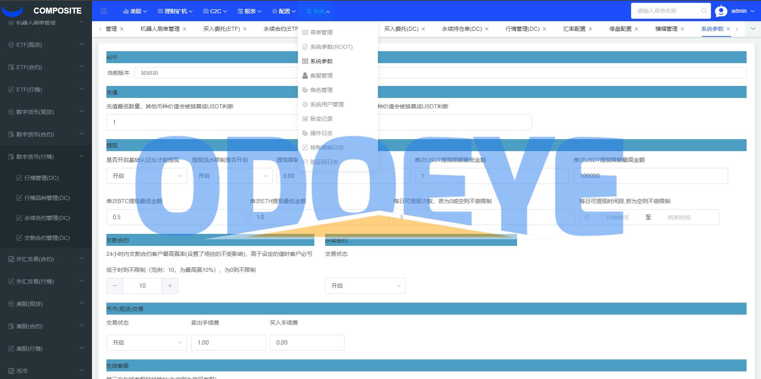
Task: Open the tab options chevron dropdown
Action: (753, 28)
